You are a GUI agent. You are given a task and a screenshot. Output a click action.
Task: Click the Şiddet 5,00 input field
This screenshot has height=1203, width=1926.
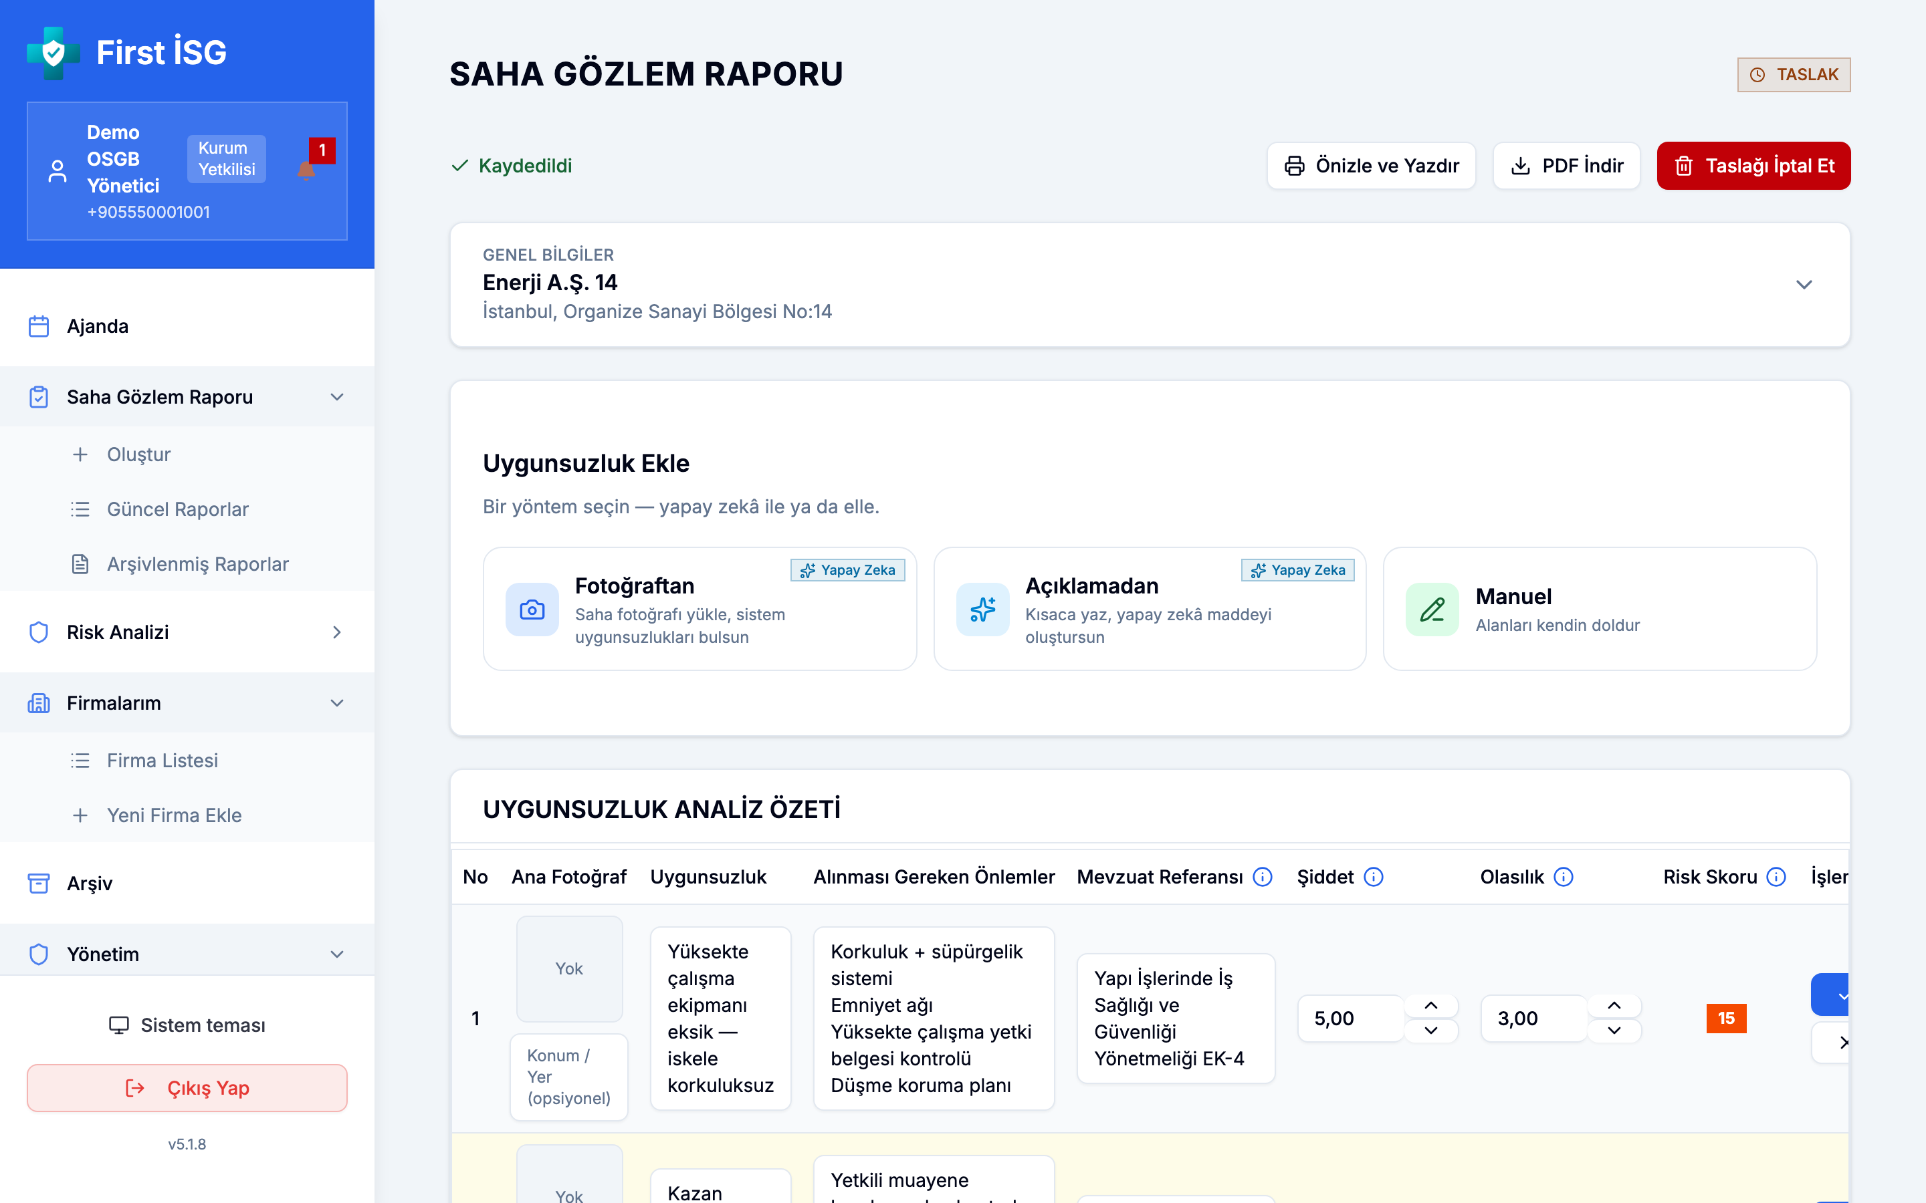(x=1351, y=1019)
